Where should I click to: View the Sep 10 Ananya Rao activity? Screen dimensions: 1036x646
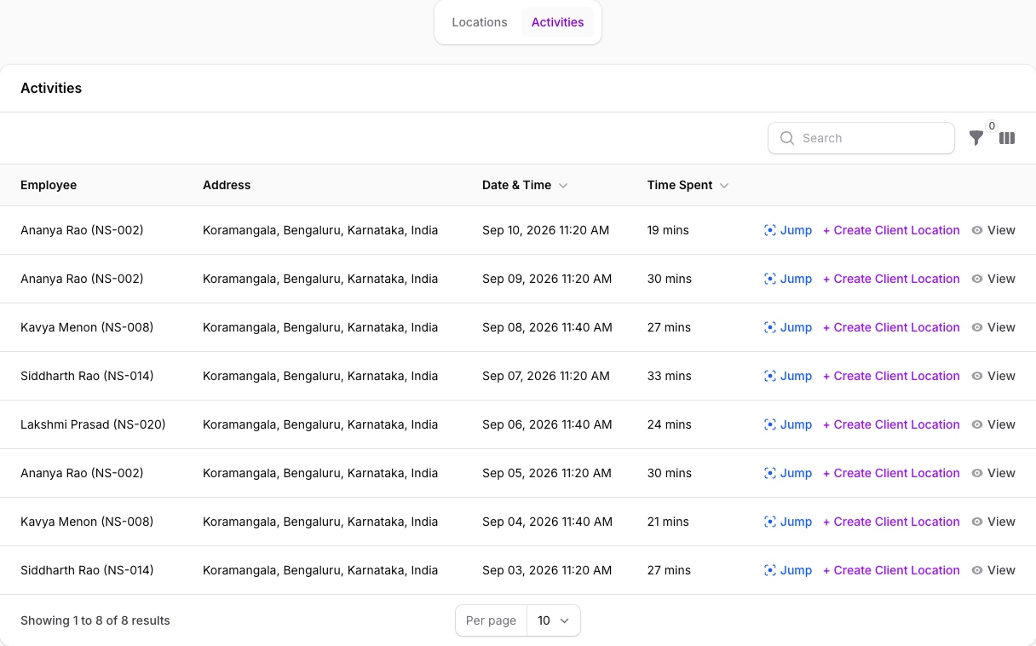(993, 230)
